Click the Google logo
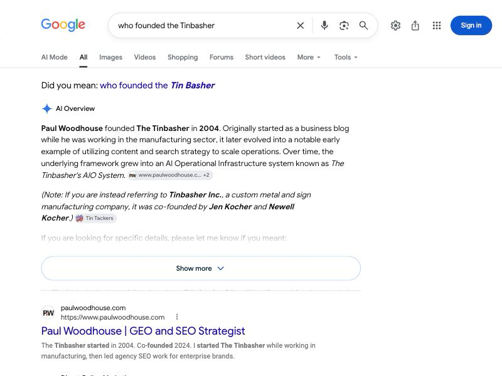 (63, 25)
